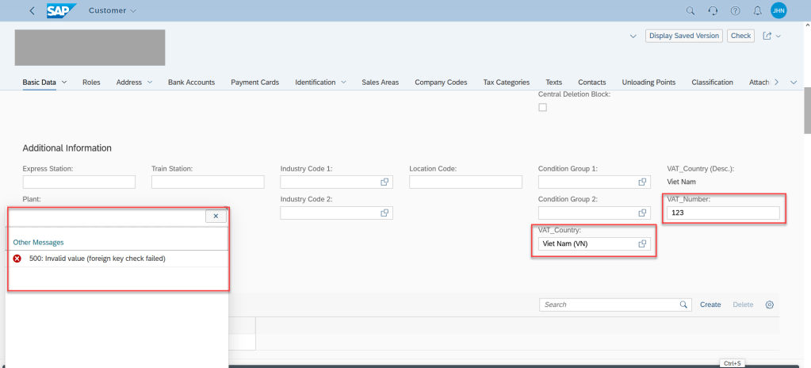
Task: Open the Company Codes tab
Action: 441,82
